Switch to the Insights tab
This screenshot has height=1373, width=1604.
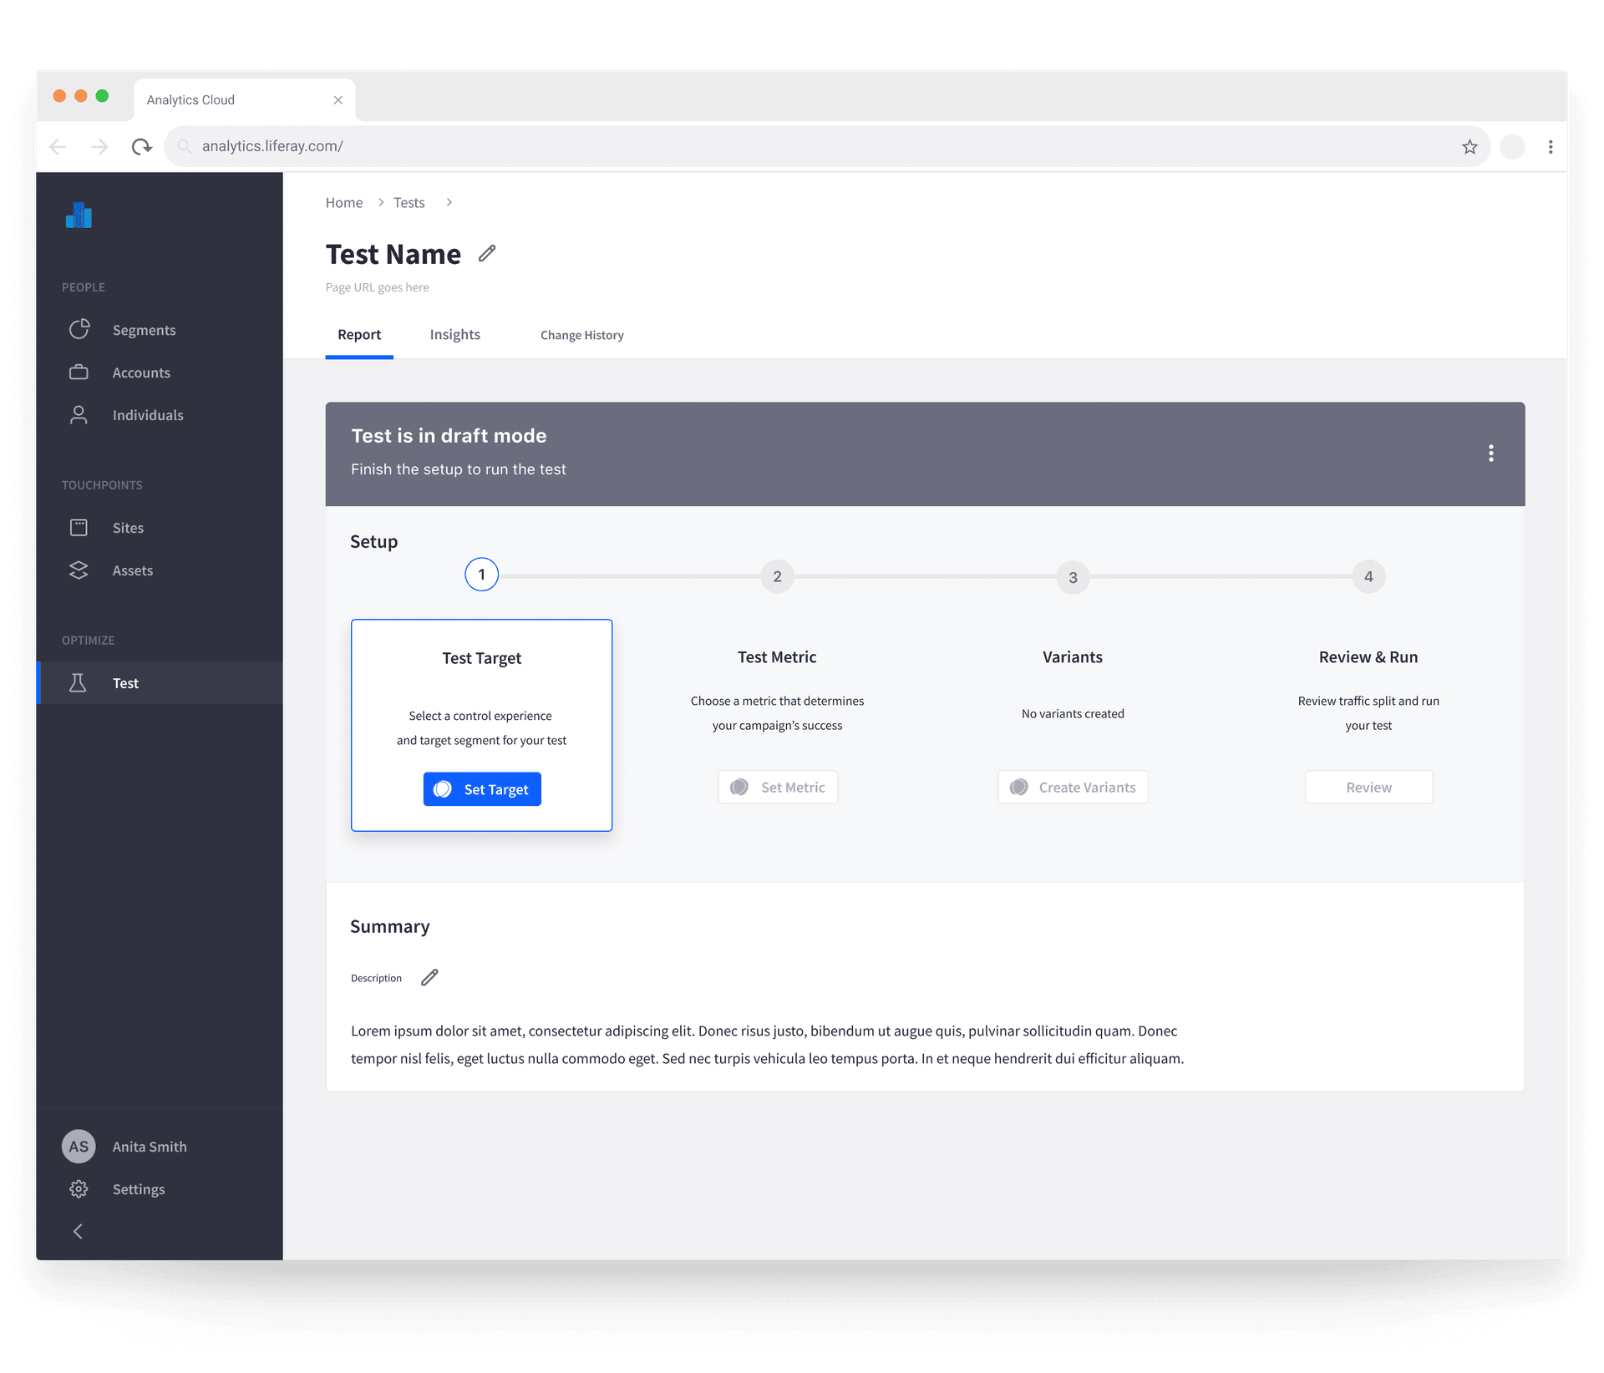coord(454,334)
